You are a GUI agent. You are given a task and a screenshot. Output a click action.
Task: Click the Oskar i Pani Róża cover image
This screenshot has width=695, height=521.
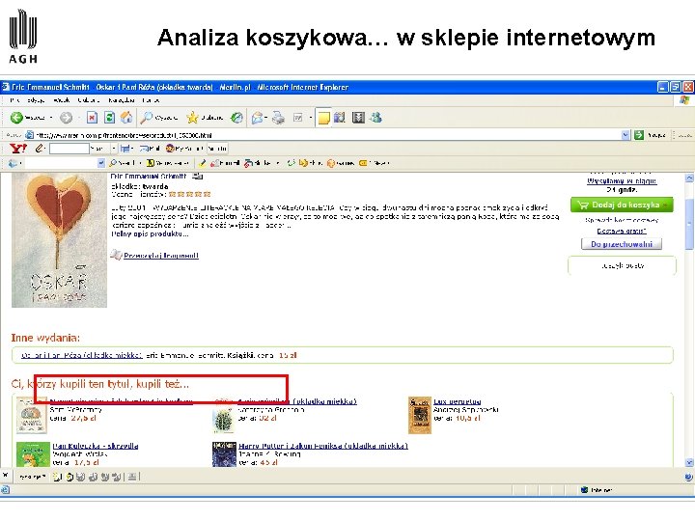click(x=60, y=239)
